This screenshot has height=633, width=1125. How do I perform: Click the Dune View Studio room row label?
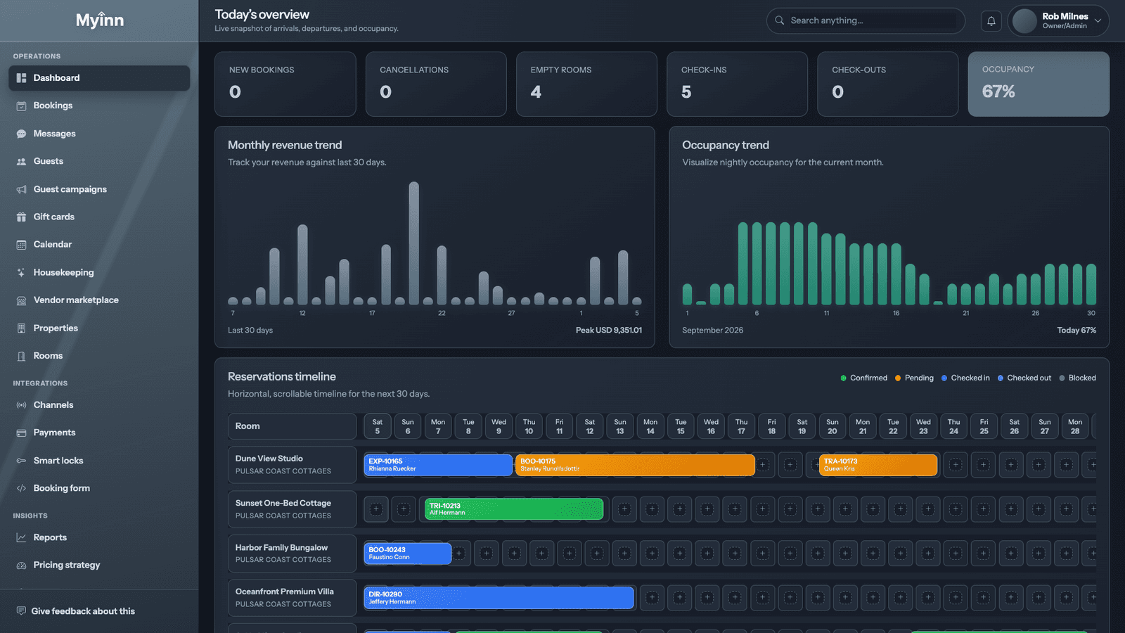coord(292,465)
